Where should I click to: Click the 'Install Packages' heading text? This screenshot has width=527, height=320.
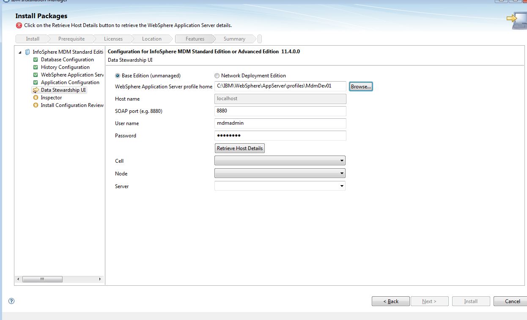[x=41, y=16]
